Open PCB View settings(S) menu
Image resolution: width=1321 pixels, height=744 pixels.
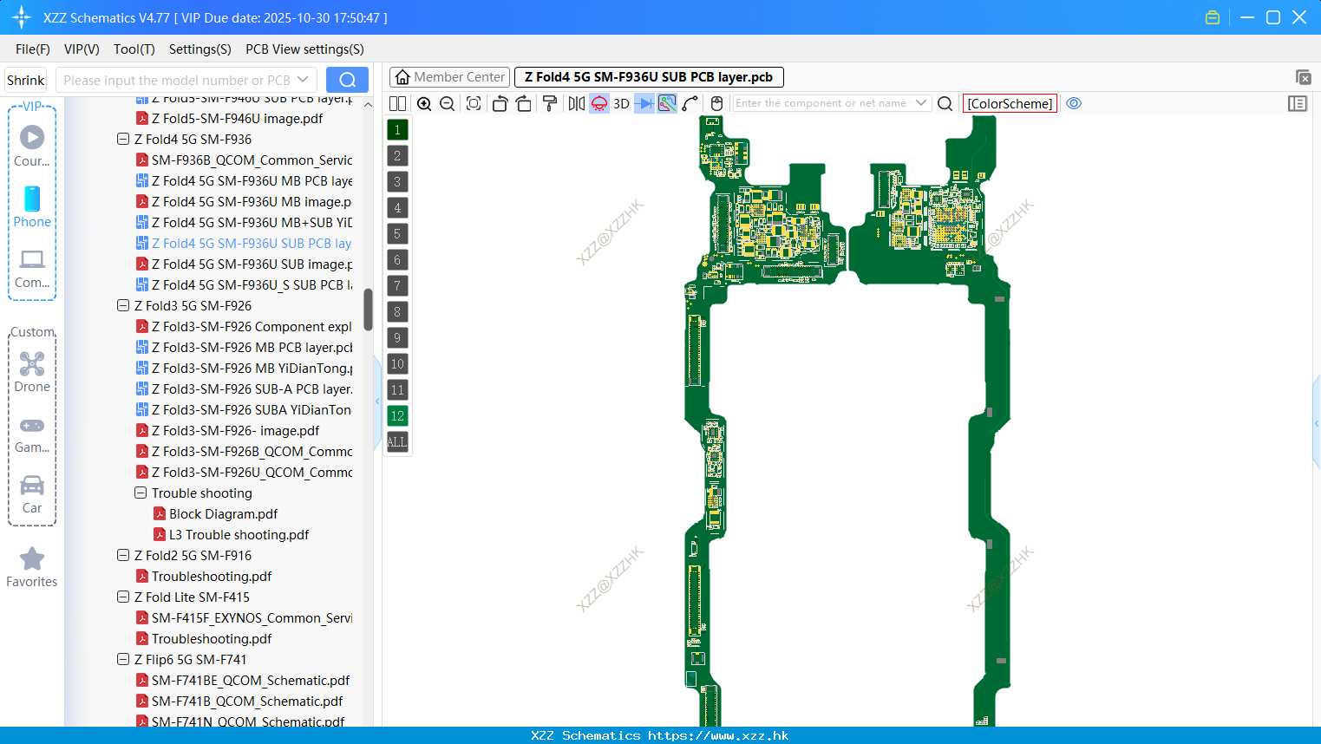pyautogui.click(x=304, y=49)
